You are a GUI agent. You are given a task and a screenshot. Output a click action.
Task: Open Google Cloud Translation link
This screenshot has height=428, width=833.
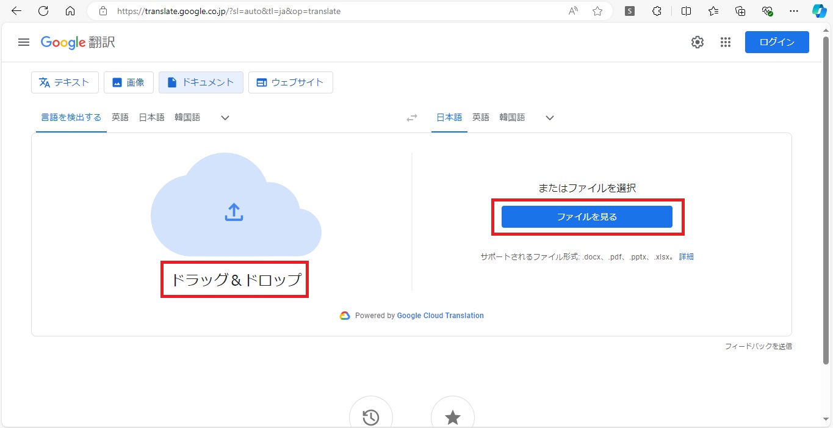click(x=440, y=316)
